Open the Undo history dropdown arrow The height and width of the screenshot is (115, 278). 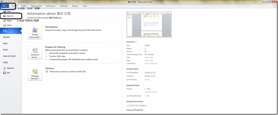(12, 2)
